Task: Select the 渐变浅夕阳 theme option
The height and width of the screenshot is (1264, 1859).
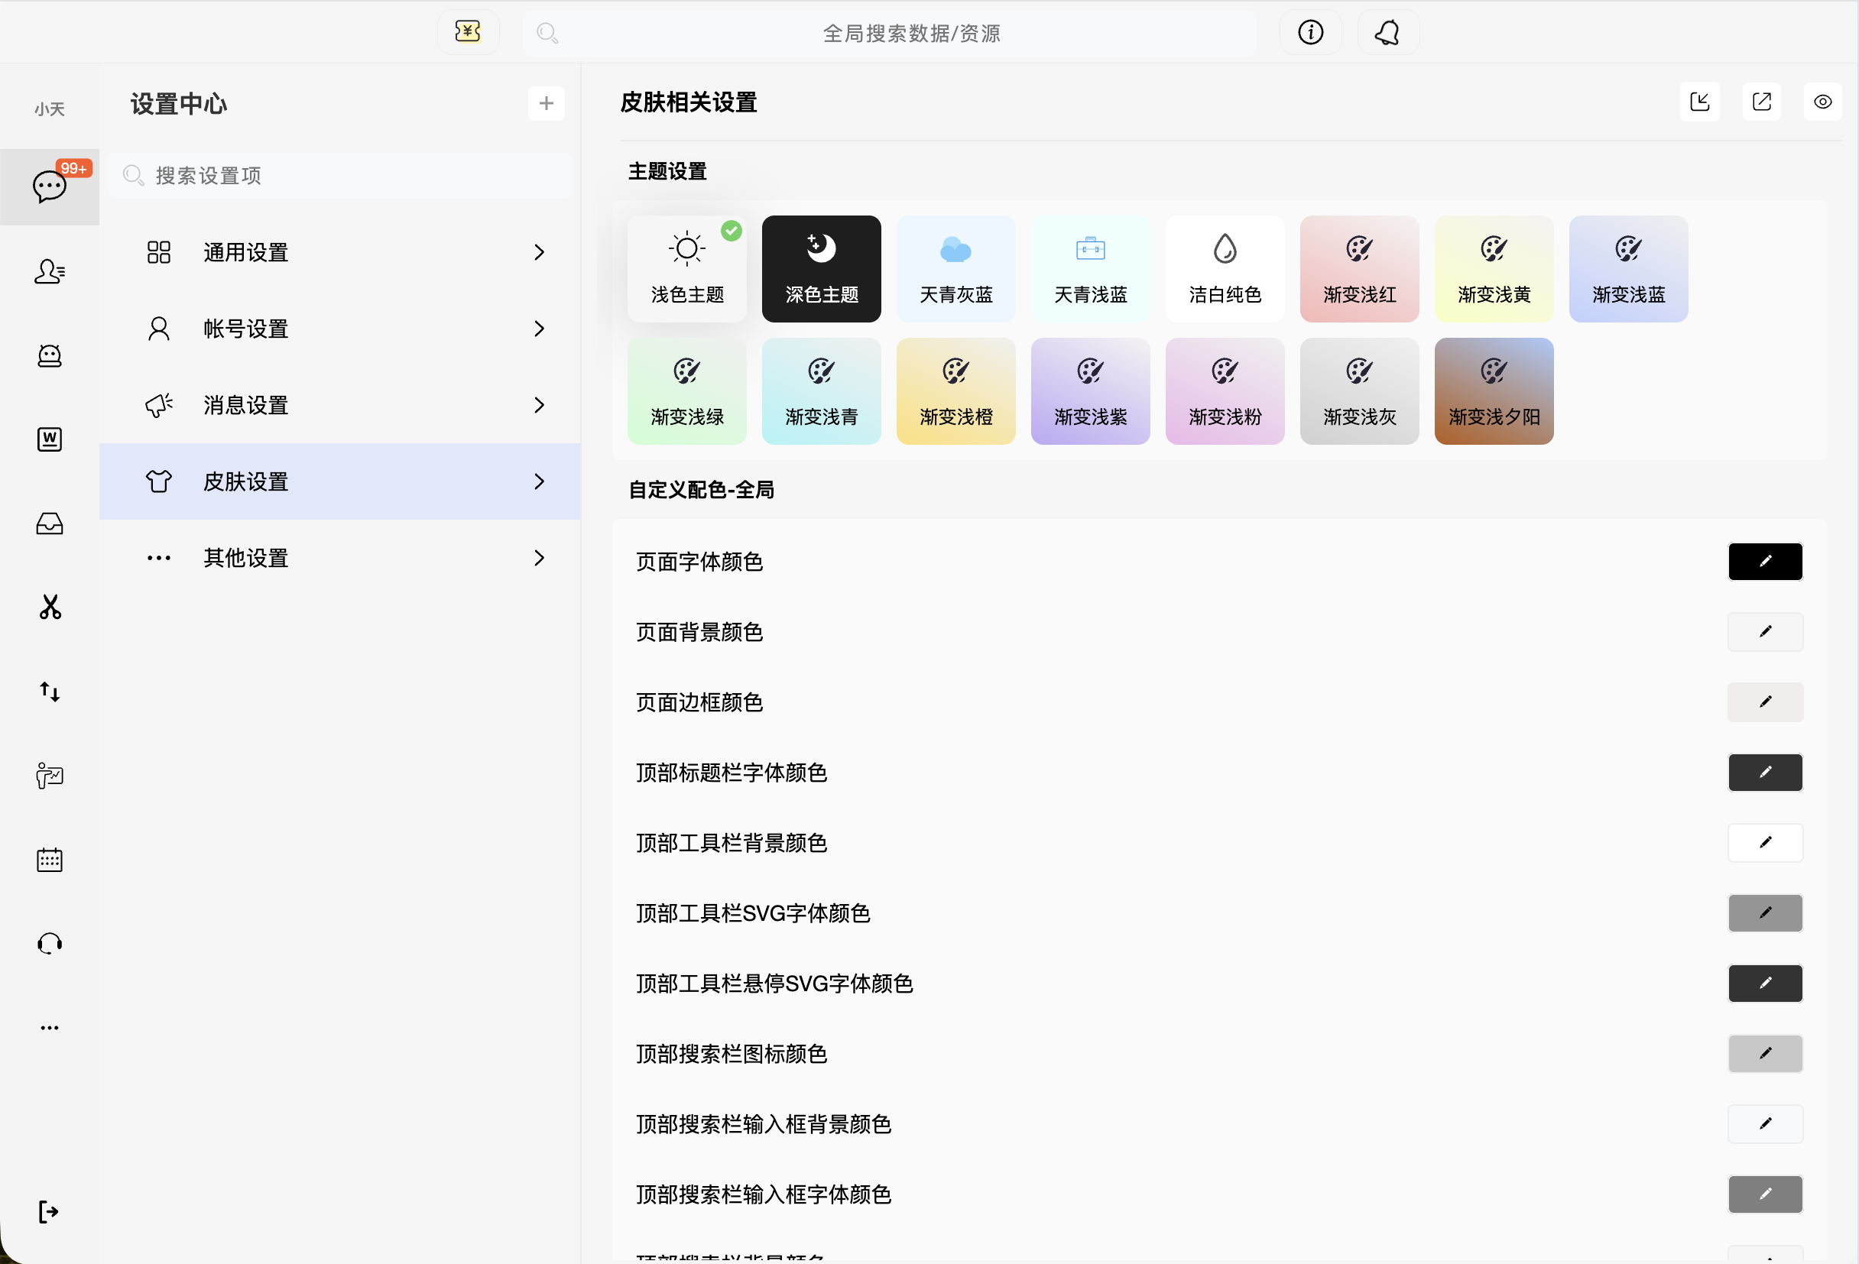Action: point(1494,392)
